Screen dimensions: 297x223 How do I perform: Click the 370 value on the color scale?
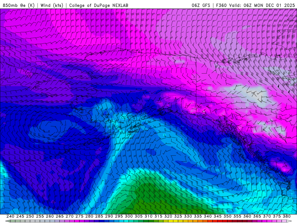[x=267, y=216]
